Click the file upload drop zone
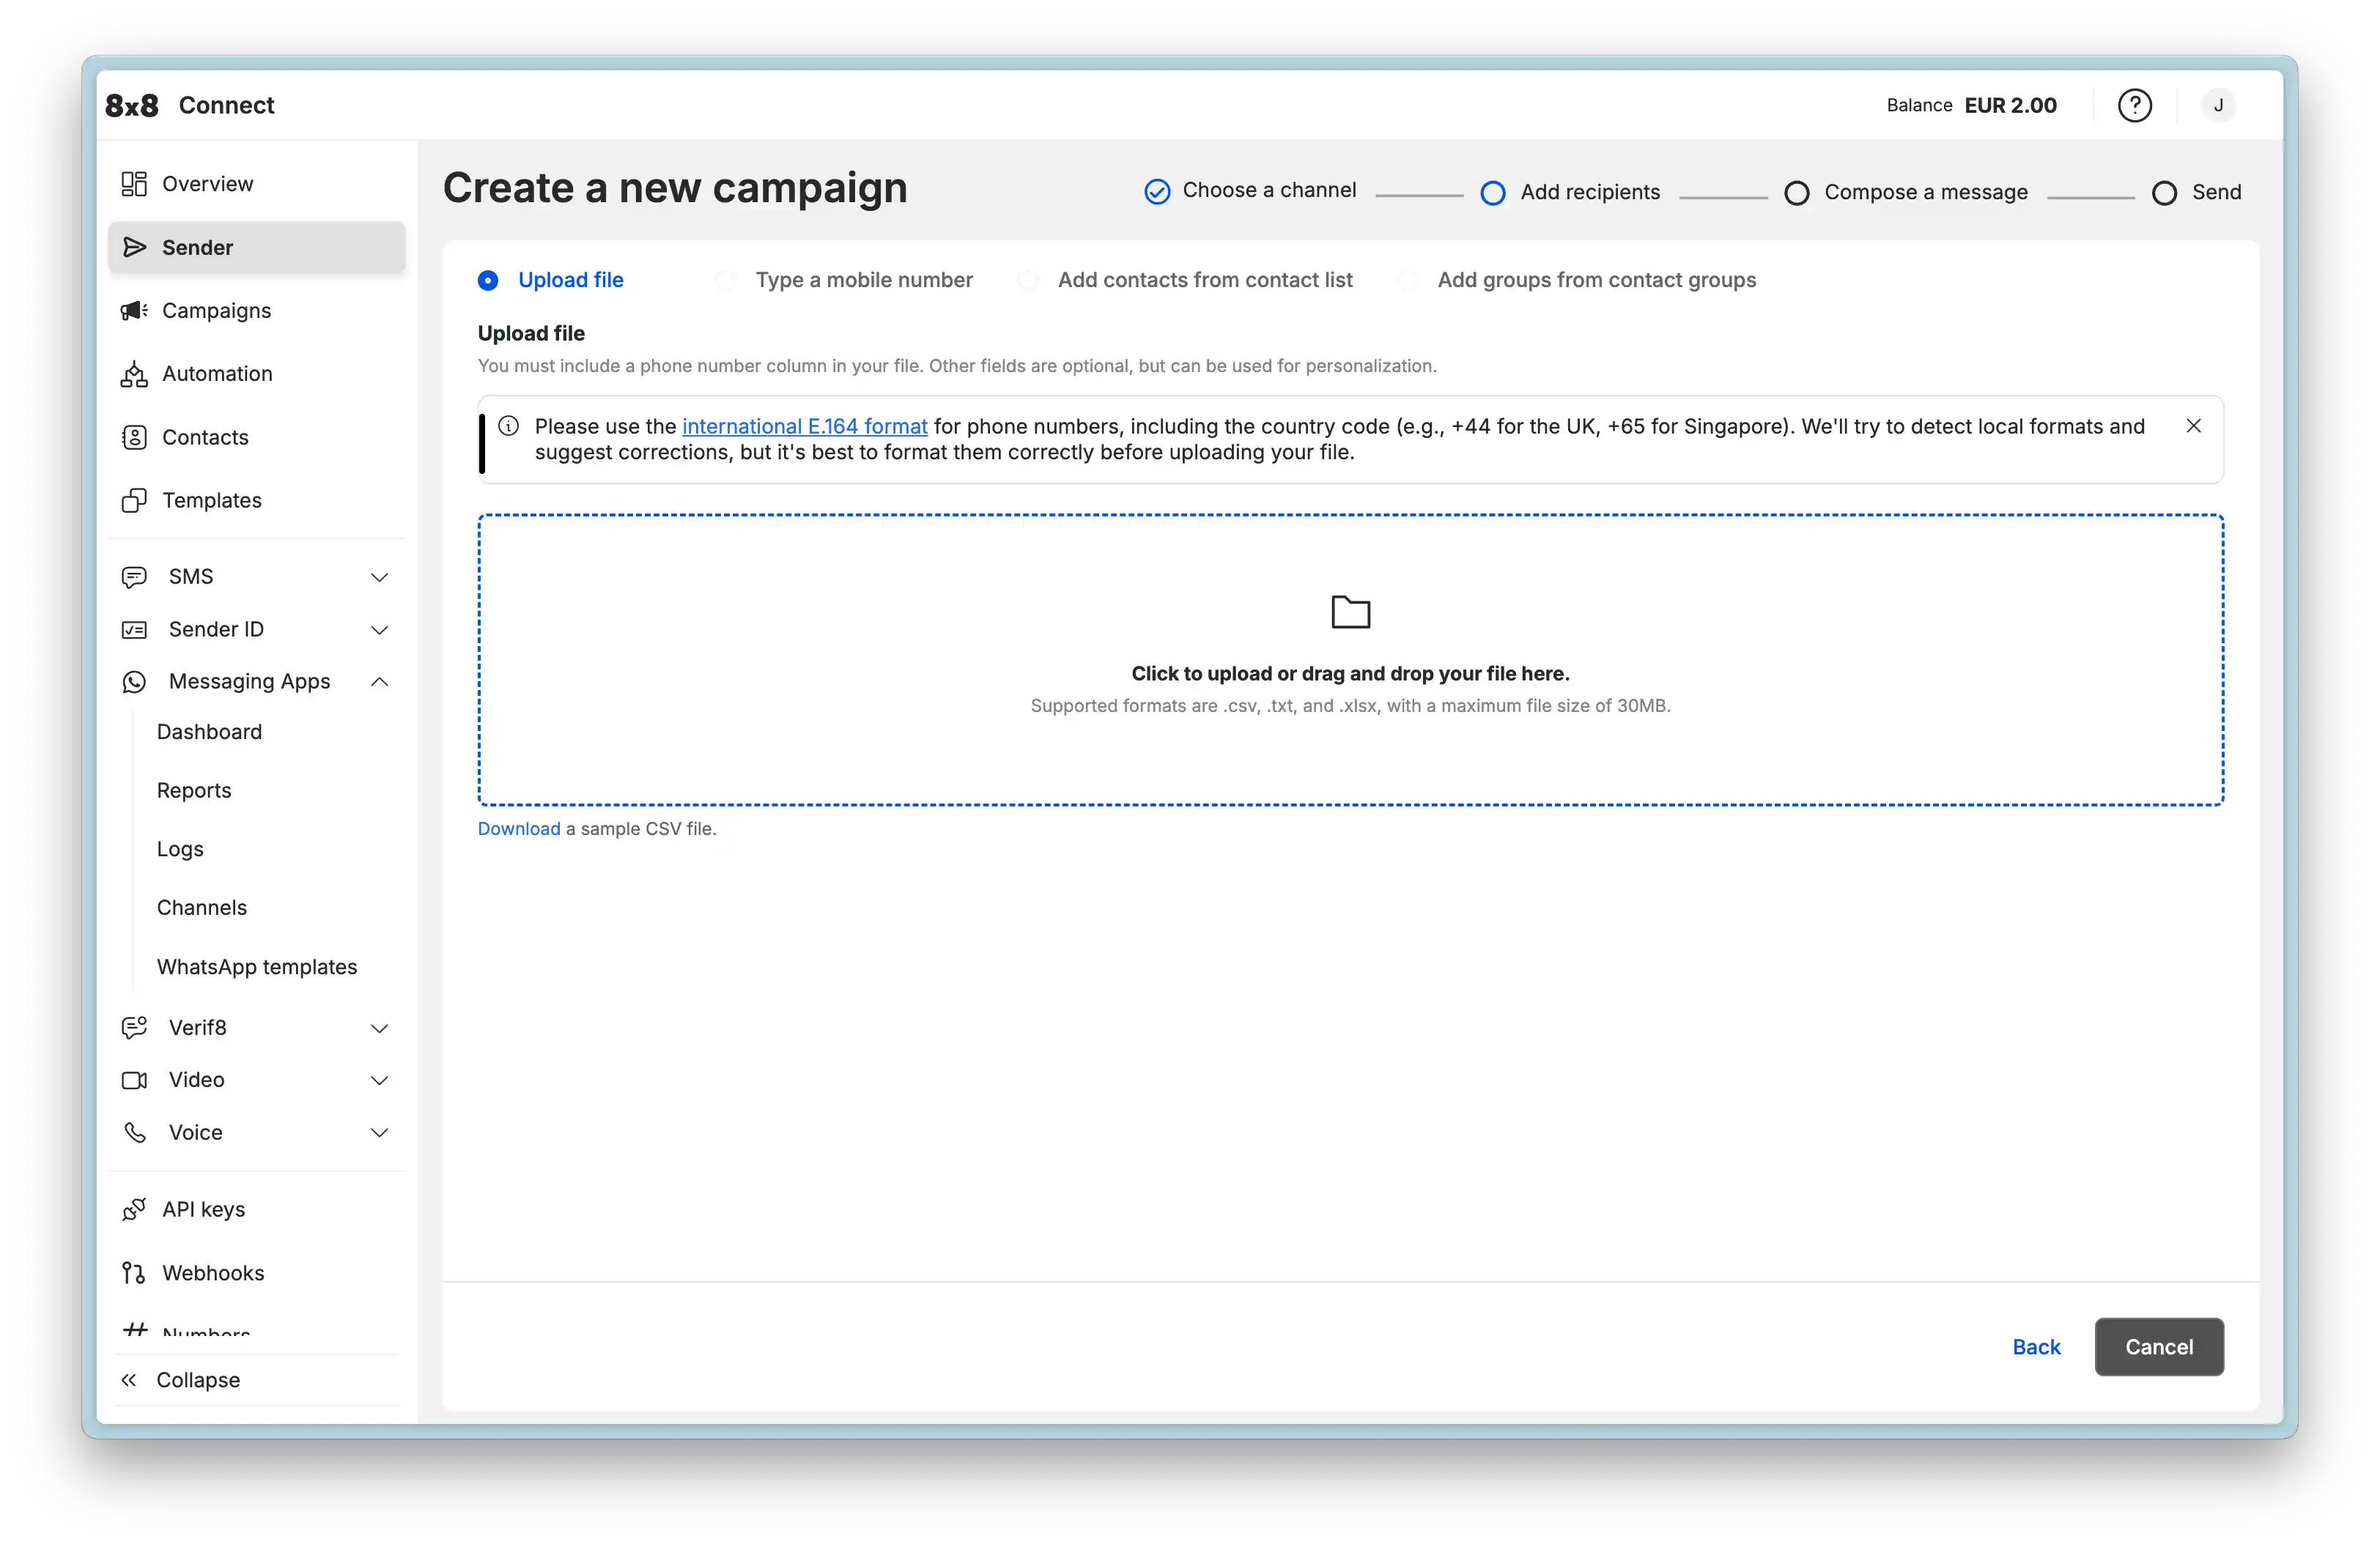This screenshot has height=1547, width=2380. coord(1350,659)
